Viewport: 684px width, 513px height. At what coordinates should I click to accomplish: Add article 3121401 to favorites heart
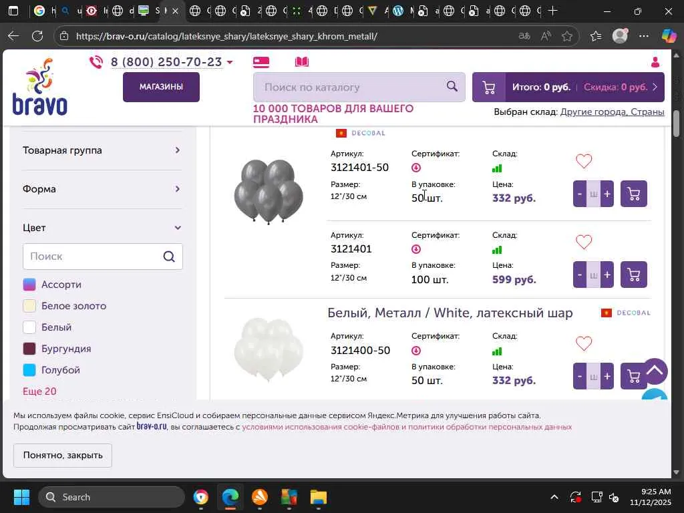pyautogui.click(x=584, y=242)
